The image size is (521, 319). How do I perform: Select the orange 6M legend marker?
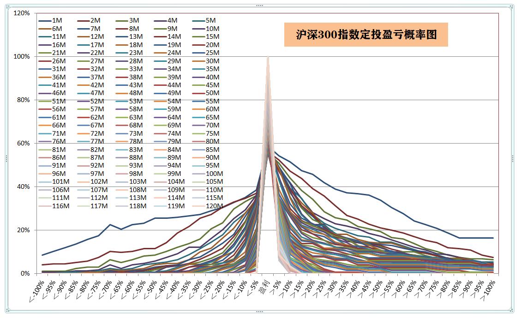pyautogui.click(x=44, y=29)
